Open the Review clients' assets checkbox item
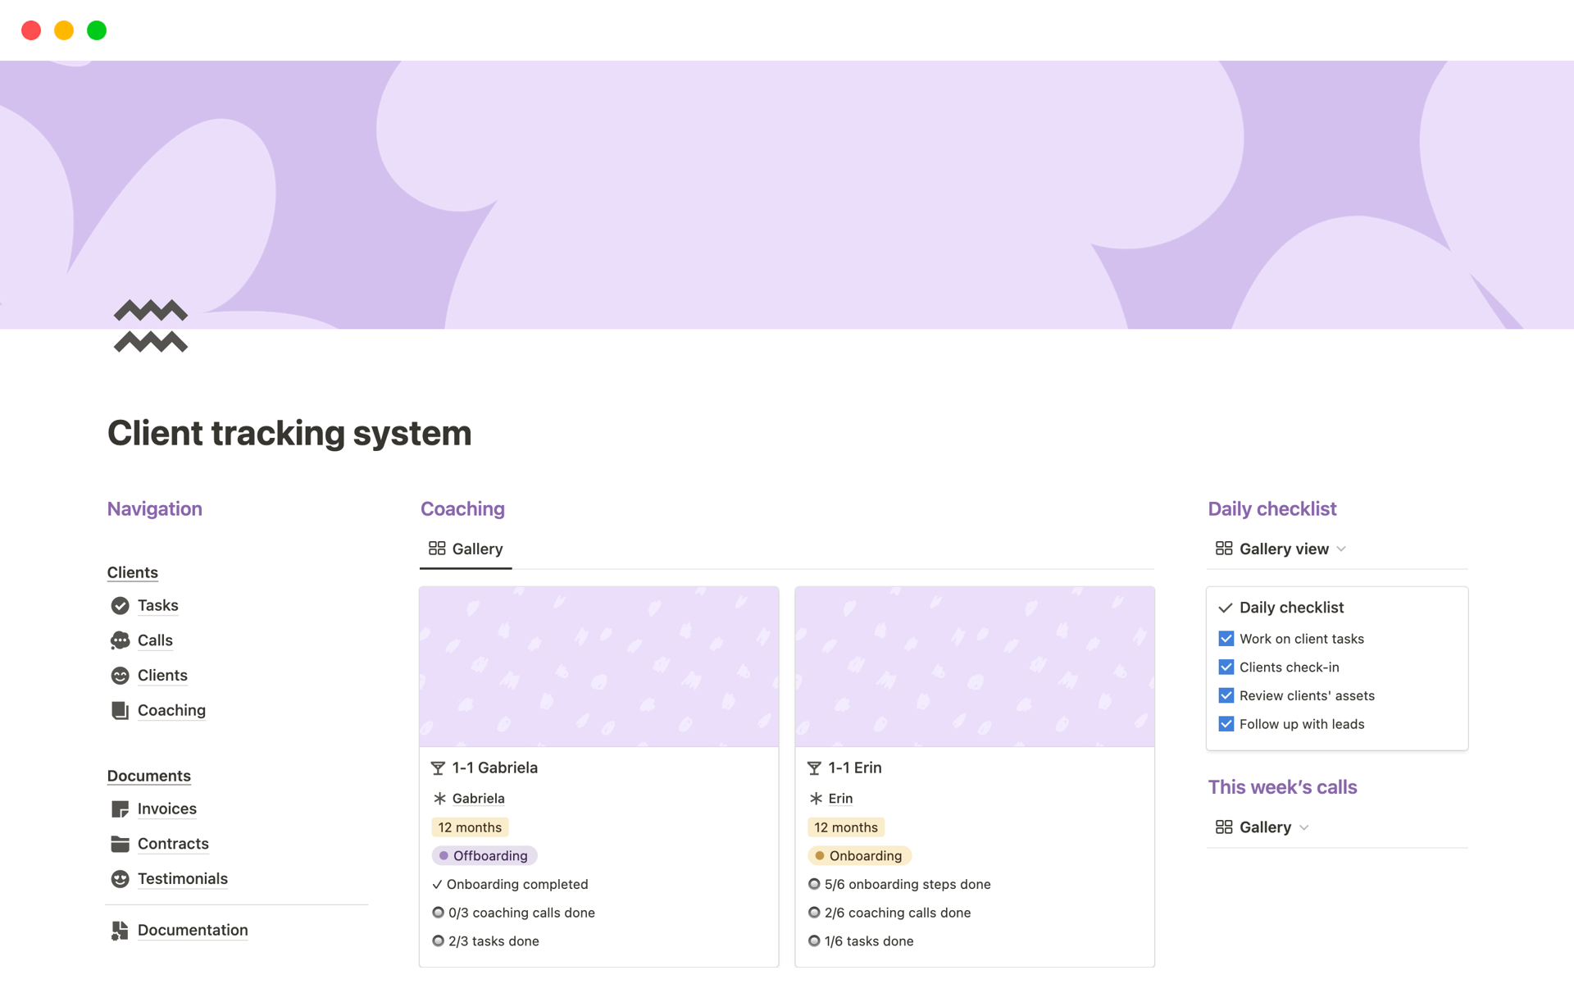1574x984 pixels. tap(1226, 696)
